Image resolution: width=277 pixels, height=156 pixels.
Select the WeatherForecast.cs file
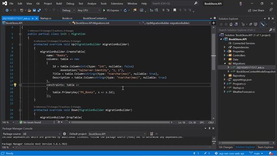coord(243,92)
